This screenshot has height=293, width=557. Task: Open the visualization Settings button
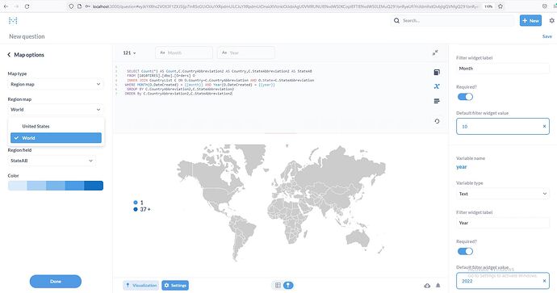[x=175, y=285]
